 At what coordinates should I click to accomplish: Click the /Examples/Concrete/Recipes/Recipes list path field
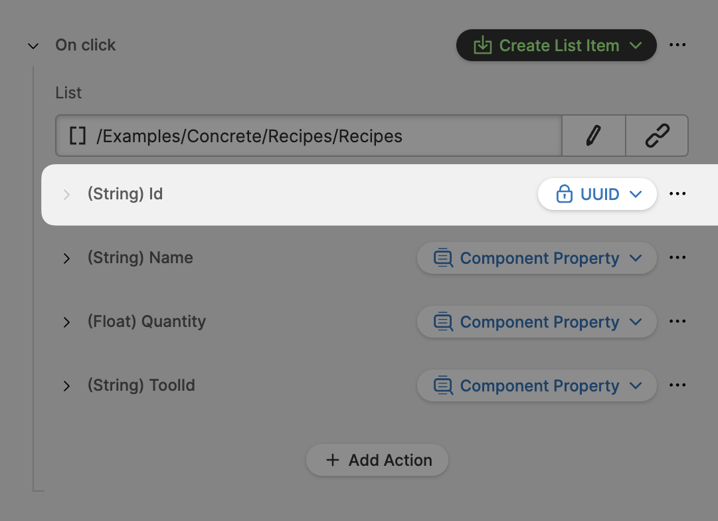tap(308, 136)
